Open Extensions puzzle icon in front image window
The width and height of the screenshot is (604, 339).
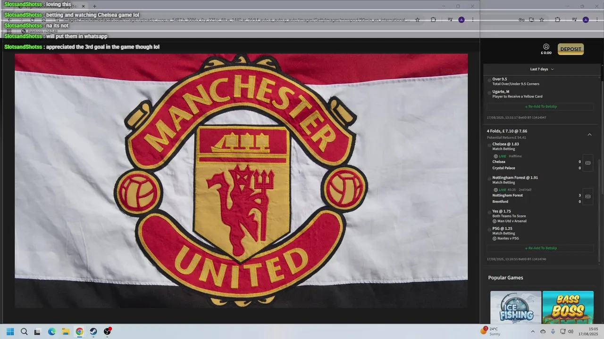coord(433,20)
